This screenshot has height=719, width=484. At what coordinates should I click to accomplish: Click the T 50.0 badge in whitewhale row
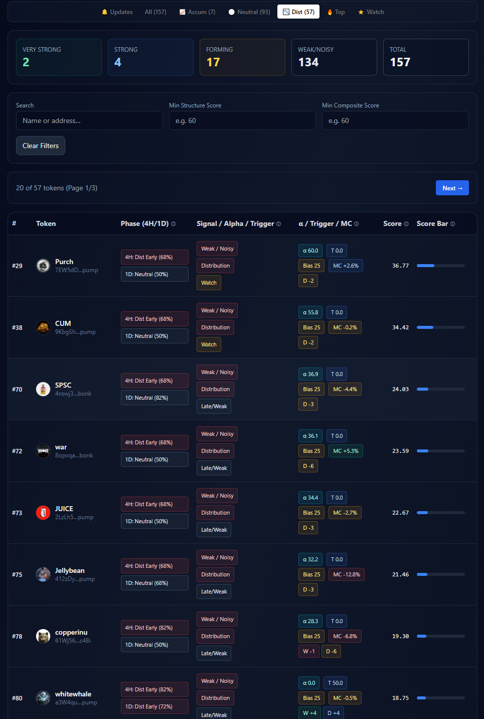point(336,683)
